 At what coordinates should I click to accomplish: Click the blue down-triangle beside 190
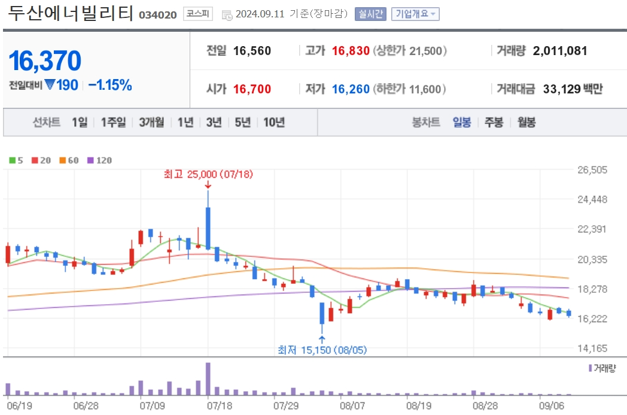tap(50, 84)
